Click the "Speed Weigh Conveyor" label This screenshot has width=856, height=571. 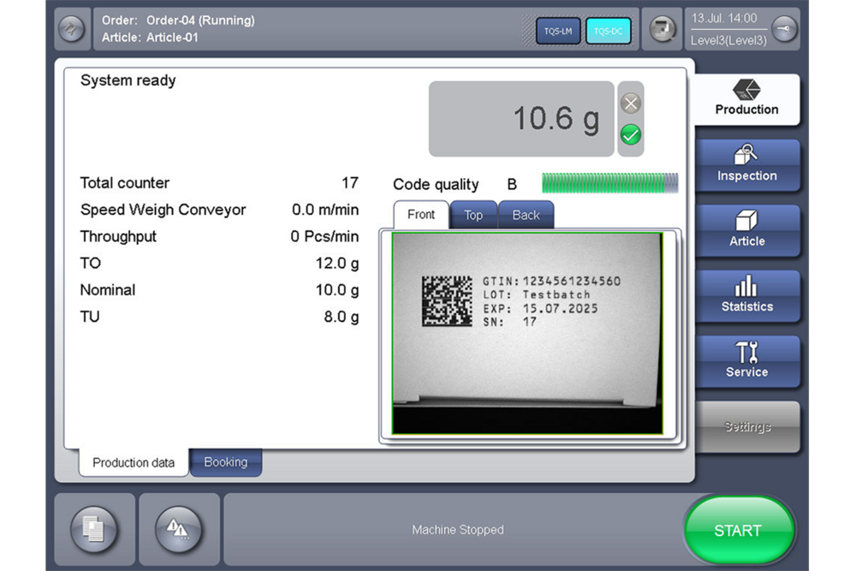[x=163, y=210]
